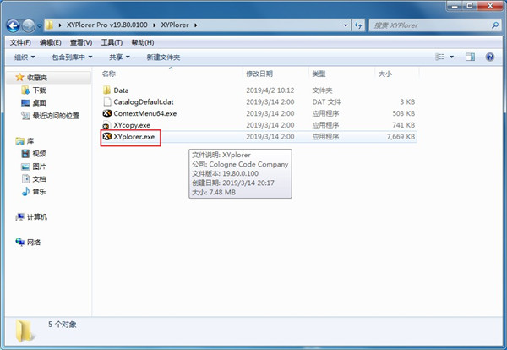
Task: Select 图片 library
Action: click(39, 167)
